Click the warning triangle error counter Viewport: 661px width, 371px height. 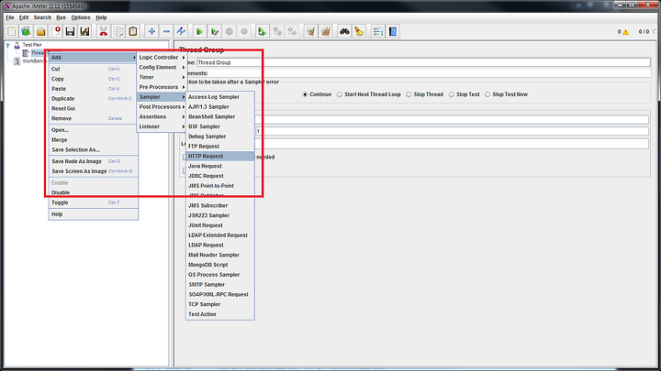click(625, 32)
